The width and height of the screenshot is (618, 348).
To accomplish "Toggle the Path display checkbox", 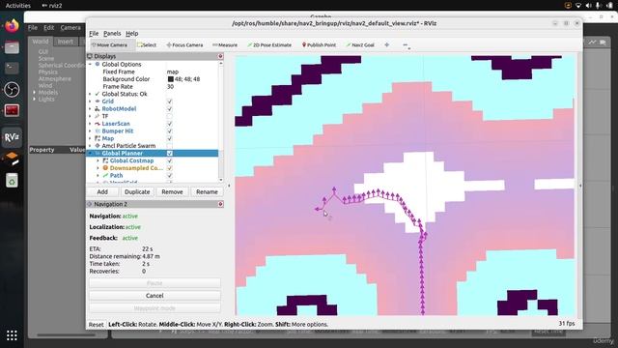I will pos(170,175).
